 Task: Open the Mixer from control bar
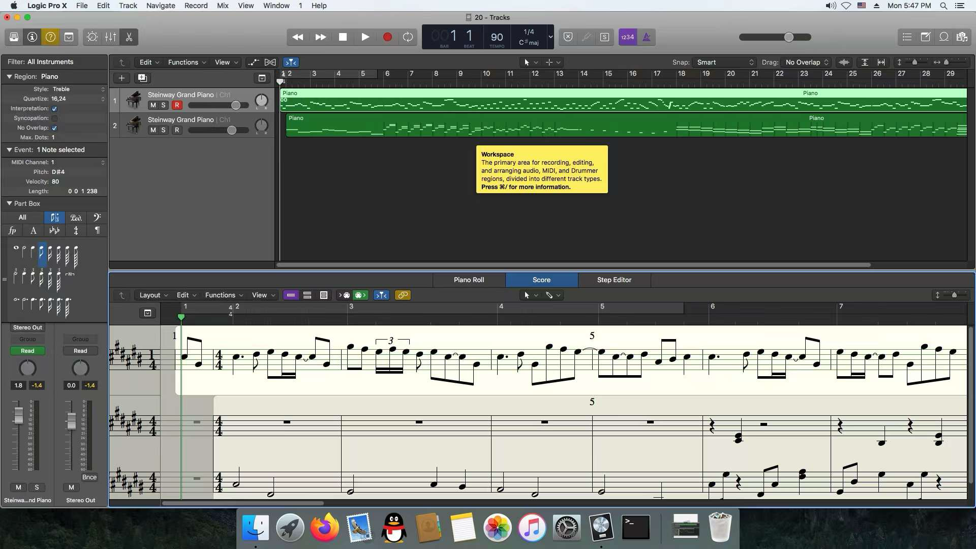click(x=110, y=37)
